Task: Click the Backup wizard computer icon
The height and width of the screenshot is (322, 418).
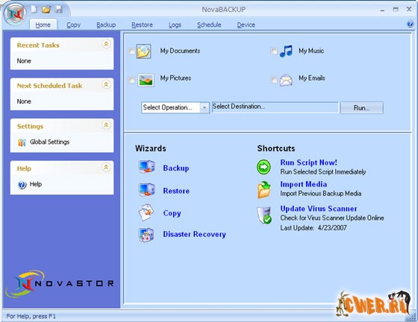Action: pos(146,167)
